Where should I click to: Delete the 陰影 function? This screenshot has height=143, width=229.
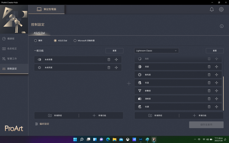tap(209, 59)
